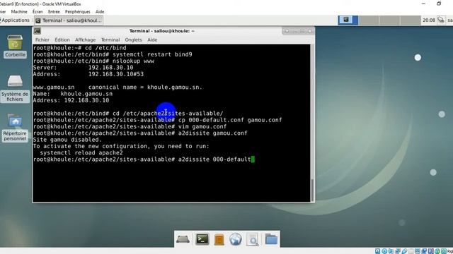Launch the terminal emulator from the dock
The width and height of the screenshot is (453, 254).
(202, 239)
